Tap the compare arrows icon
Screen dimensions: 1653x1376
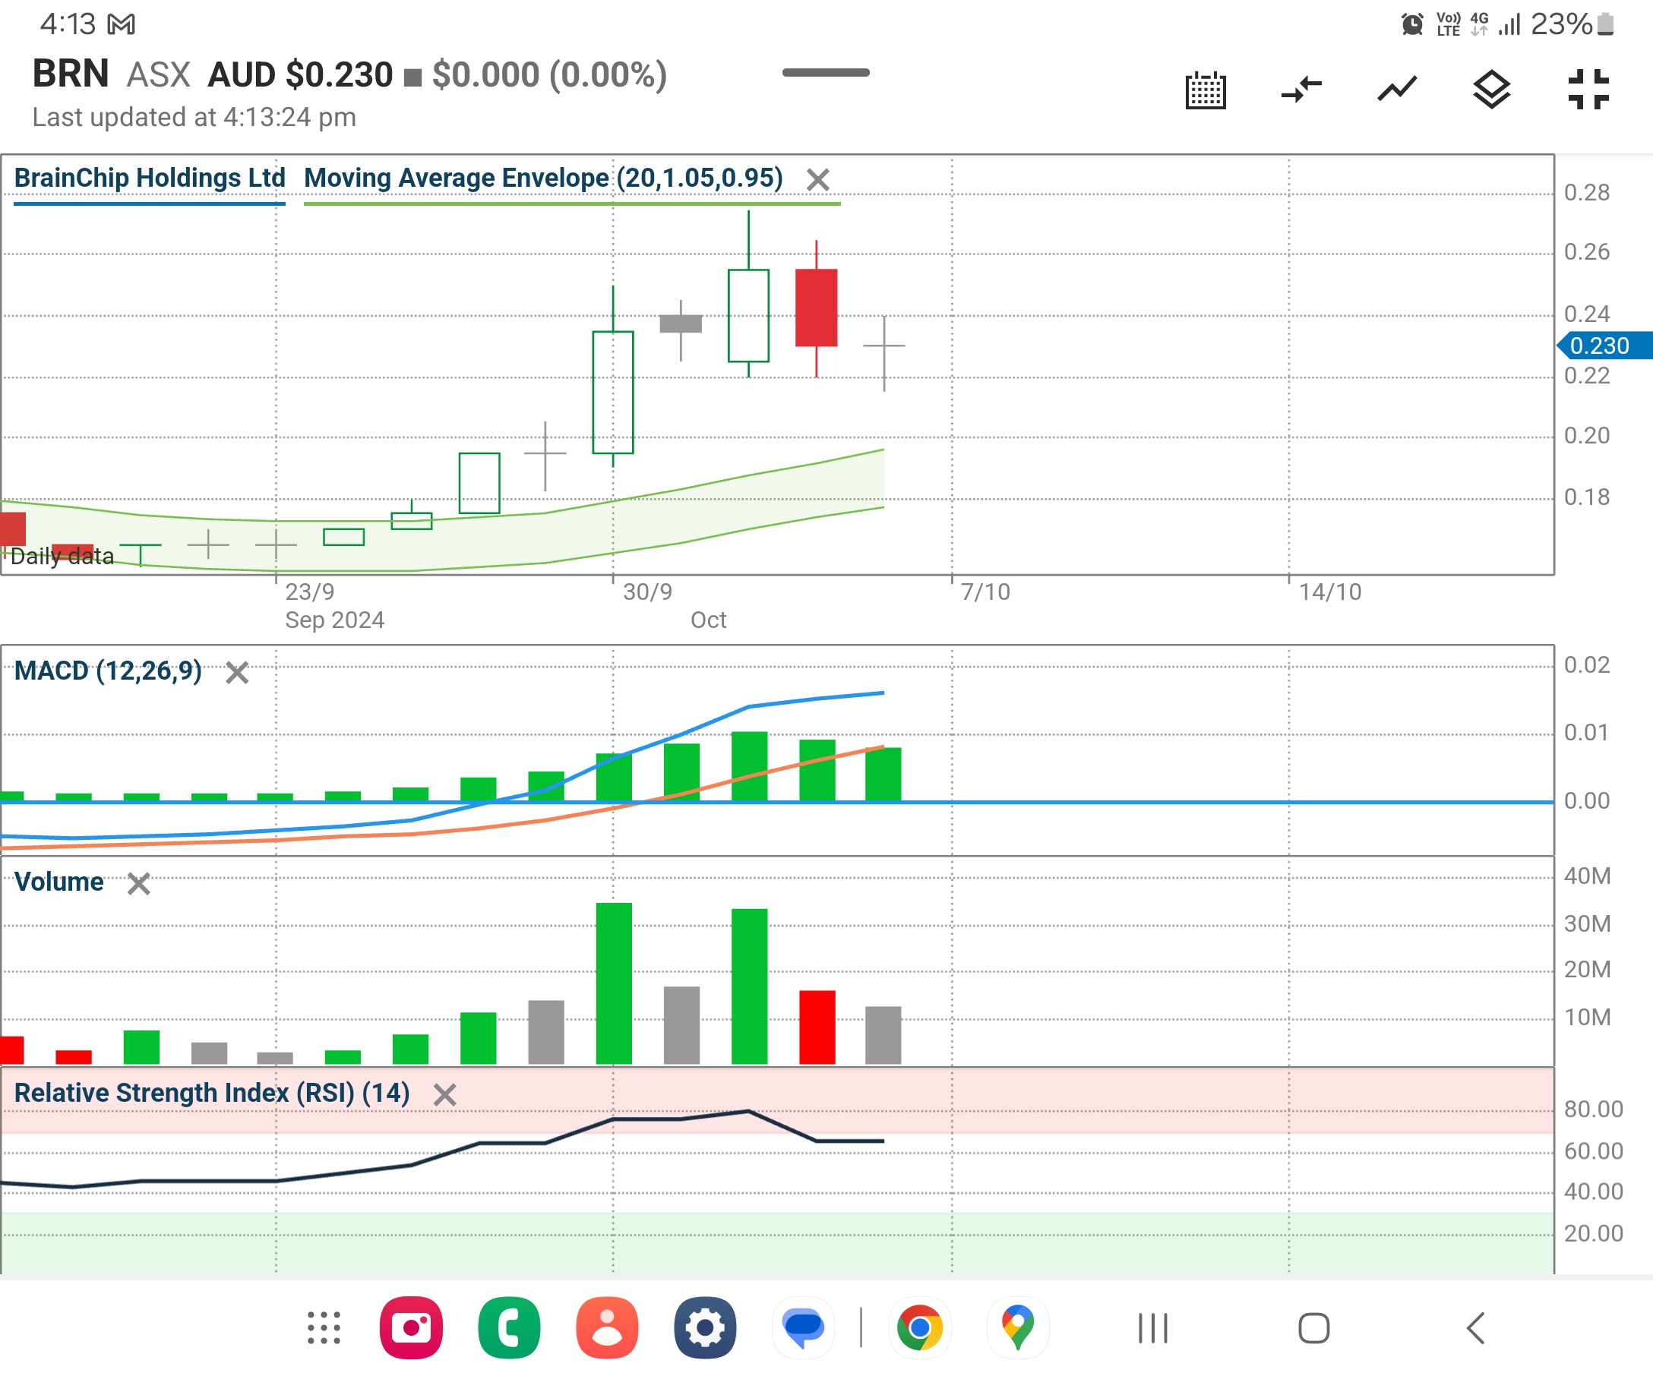click(1301, 90)
